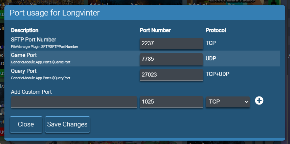Screen dimensions: 290x144
Task: Click FileManagerPlugin.SFTP.SFTPPortNumber text
Action: click(x=45, y=47)
